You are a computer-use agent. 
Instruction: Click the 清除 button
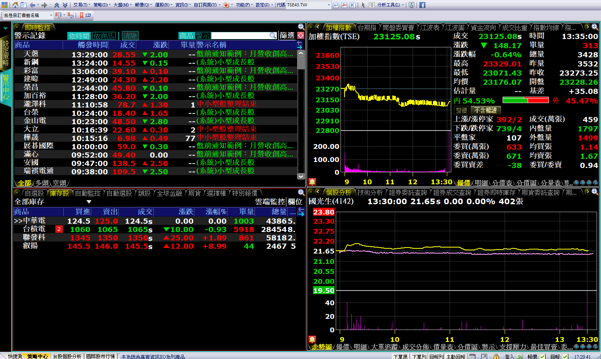coord(130,36)
